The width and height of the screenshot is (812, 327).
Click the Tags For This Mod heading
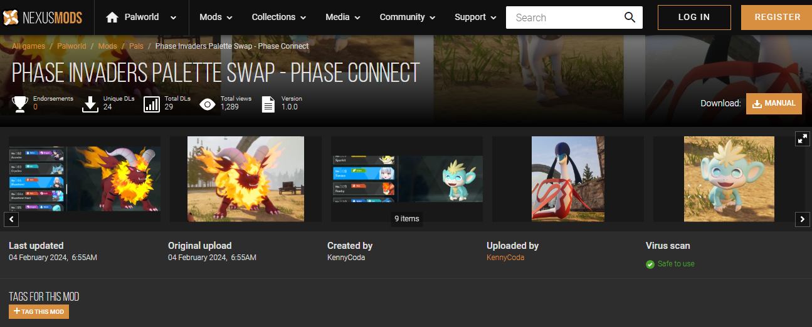pos(44,296)
